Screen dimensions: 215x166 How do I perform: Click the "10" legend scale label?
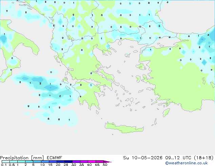[x=42, y=165]
